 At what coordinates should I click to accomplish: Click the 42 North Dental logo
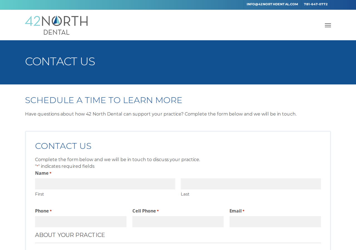pos(56,25)
